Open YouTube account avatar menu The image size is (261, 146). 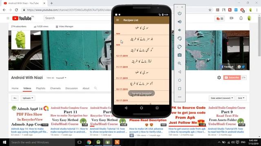pos(249,18)
